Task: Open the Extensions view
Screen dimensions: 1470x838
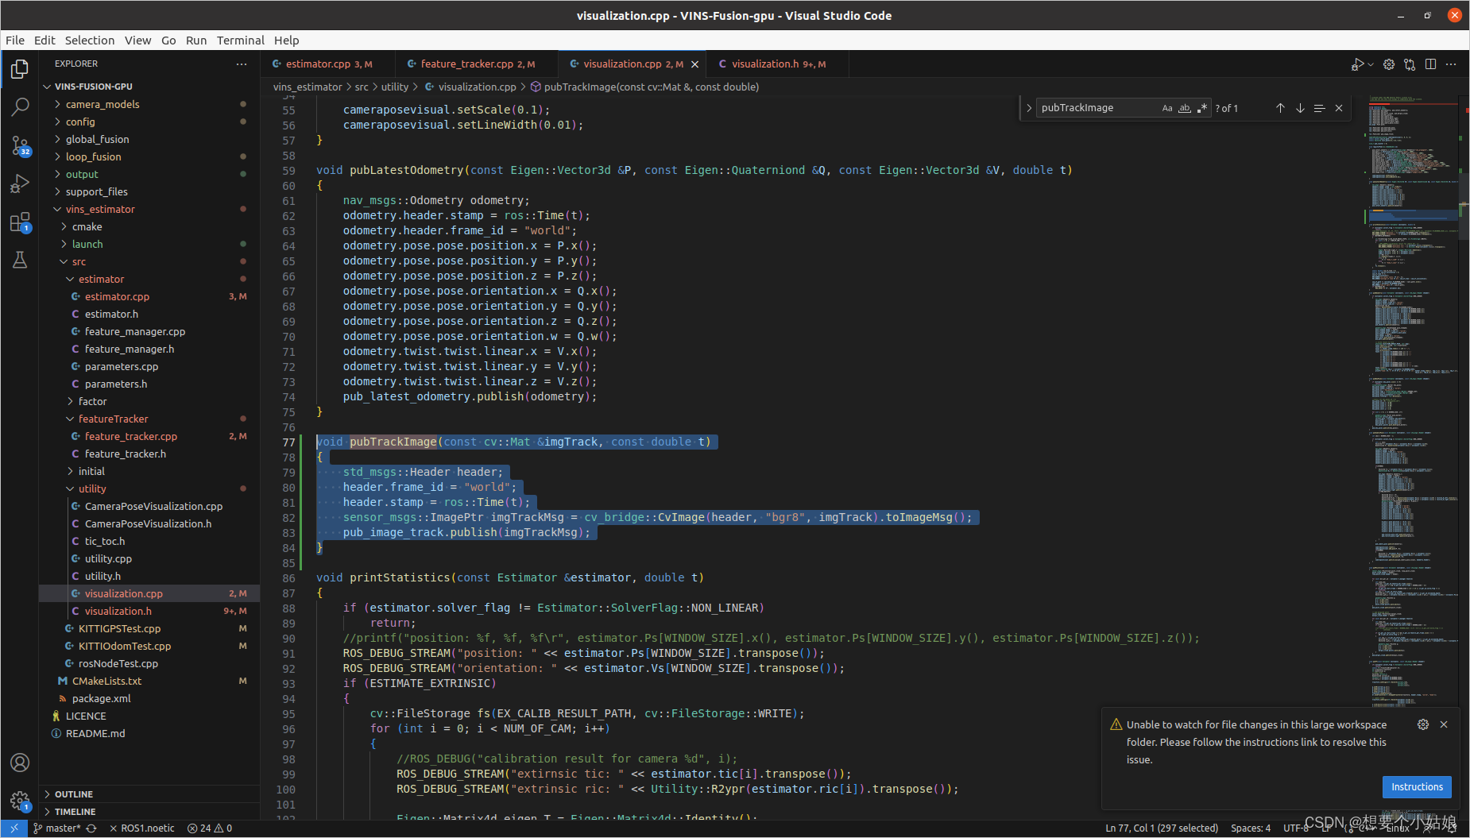Action: pyautogui.click(x=20, y=222)
